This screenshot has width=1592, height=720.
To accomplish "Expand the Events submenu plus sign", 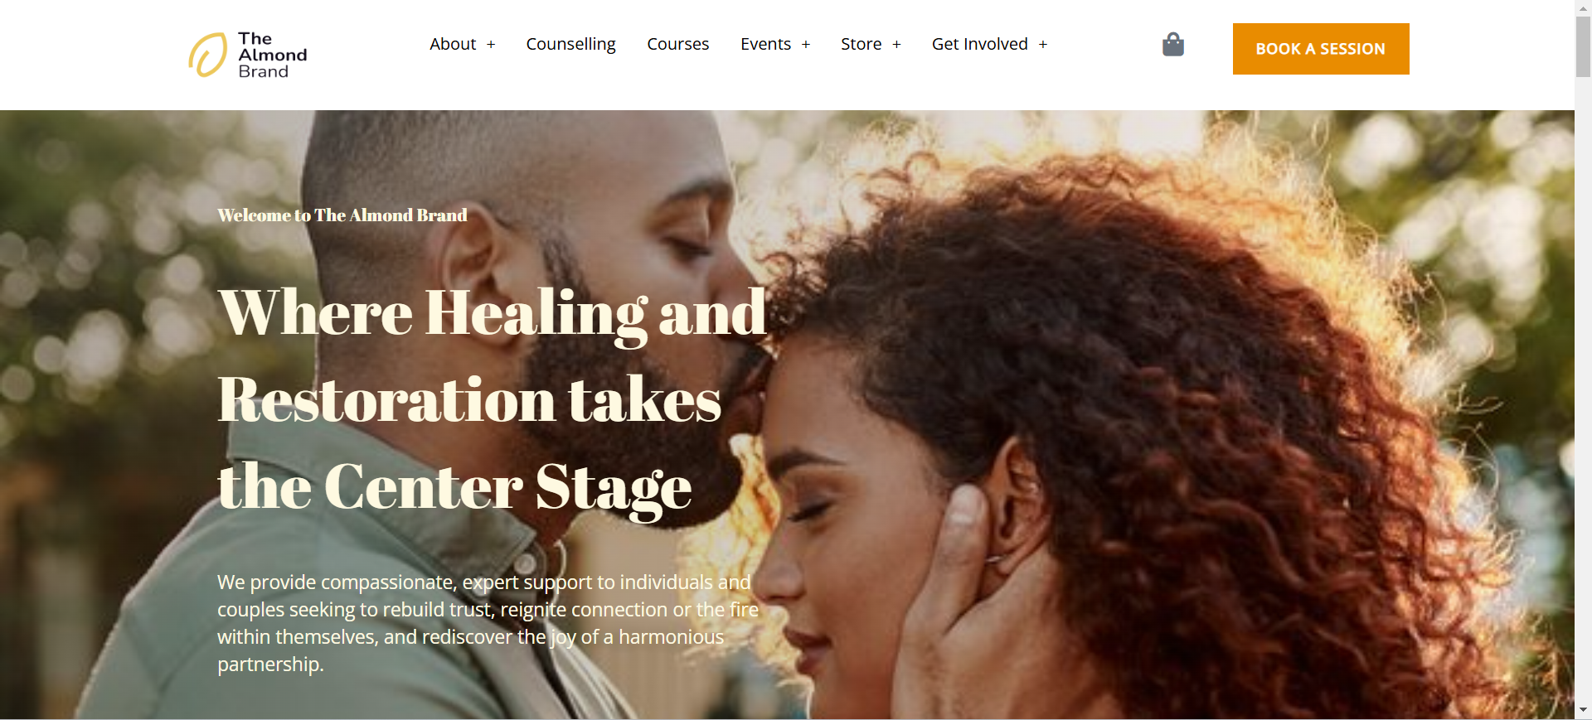I will (806, 45).
